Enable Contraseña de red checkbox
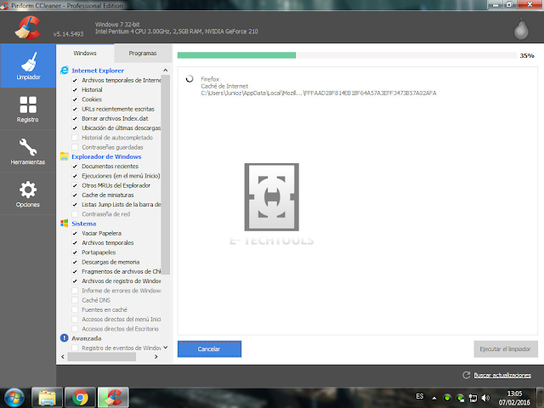 pos(75,214)
